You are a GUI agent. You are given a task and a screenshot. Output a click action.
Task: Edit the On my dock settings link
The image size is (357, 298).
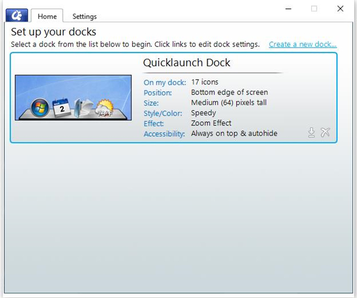pyautogui.click(x=165, y=83)
